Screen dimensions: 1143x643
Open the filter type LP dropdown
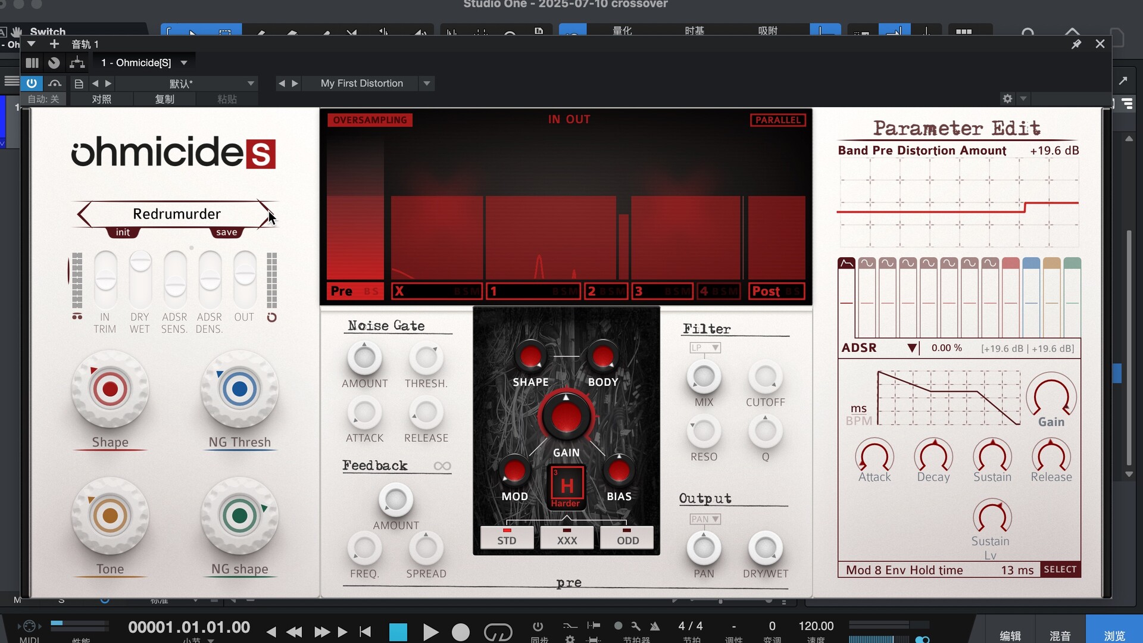pyautogui.click(x=705, y=347)
